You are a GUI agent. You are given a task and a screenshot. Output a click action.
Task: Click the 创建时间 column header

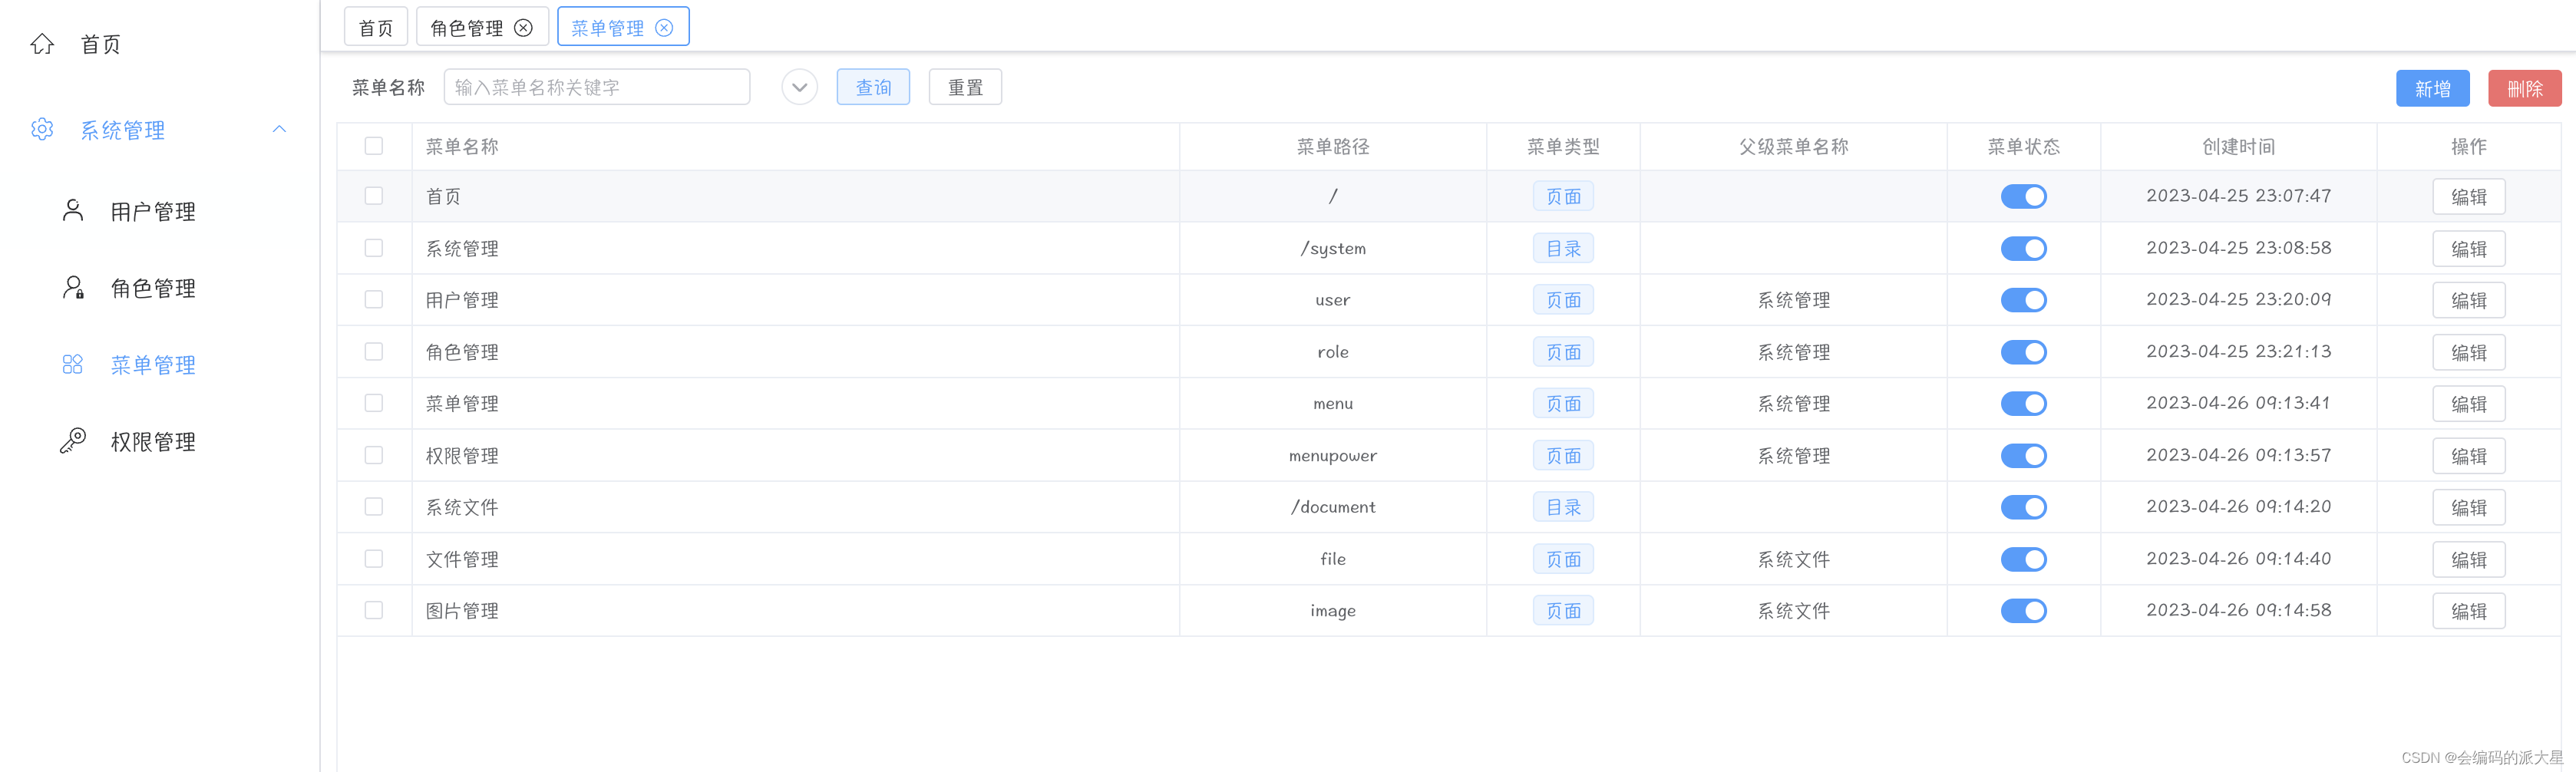(x=2238, y=146)
